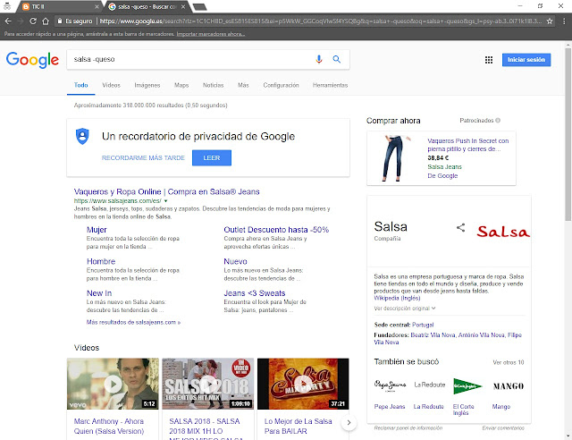Click the Portugal headquarters link
The image size is (572, 440).
click(x=423, y=325)
